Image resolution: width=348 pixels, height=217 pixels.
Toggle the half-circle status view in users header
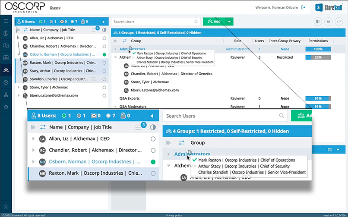coord(104,30)
